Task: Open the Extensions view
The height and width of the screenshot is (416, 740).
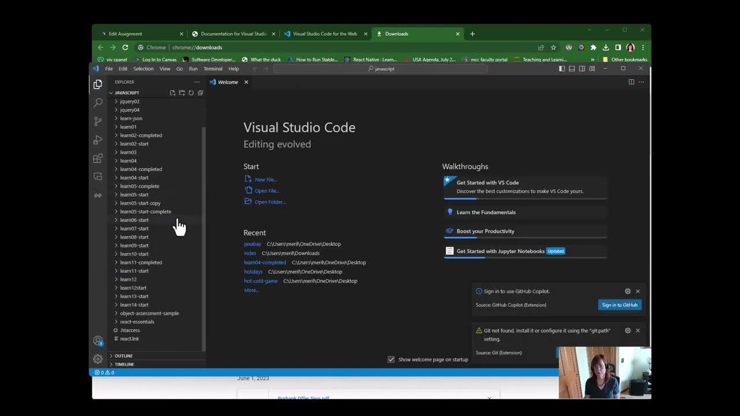Action: 98,158
